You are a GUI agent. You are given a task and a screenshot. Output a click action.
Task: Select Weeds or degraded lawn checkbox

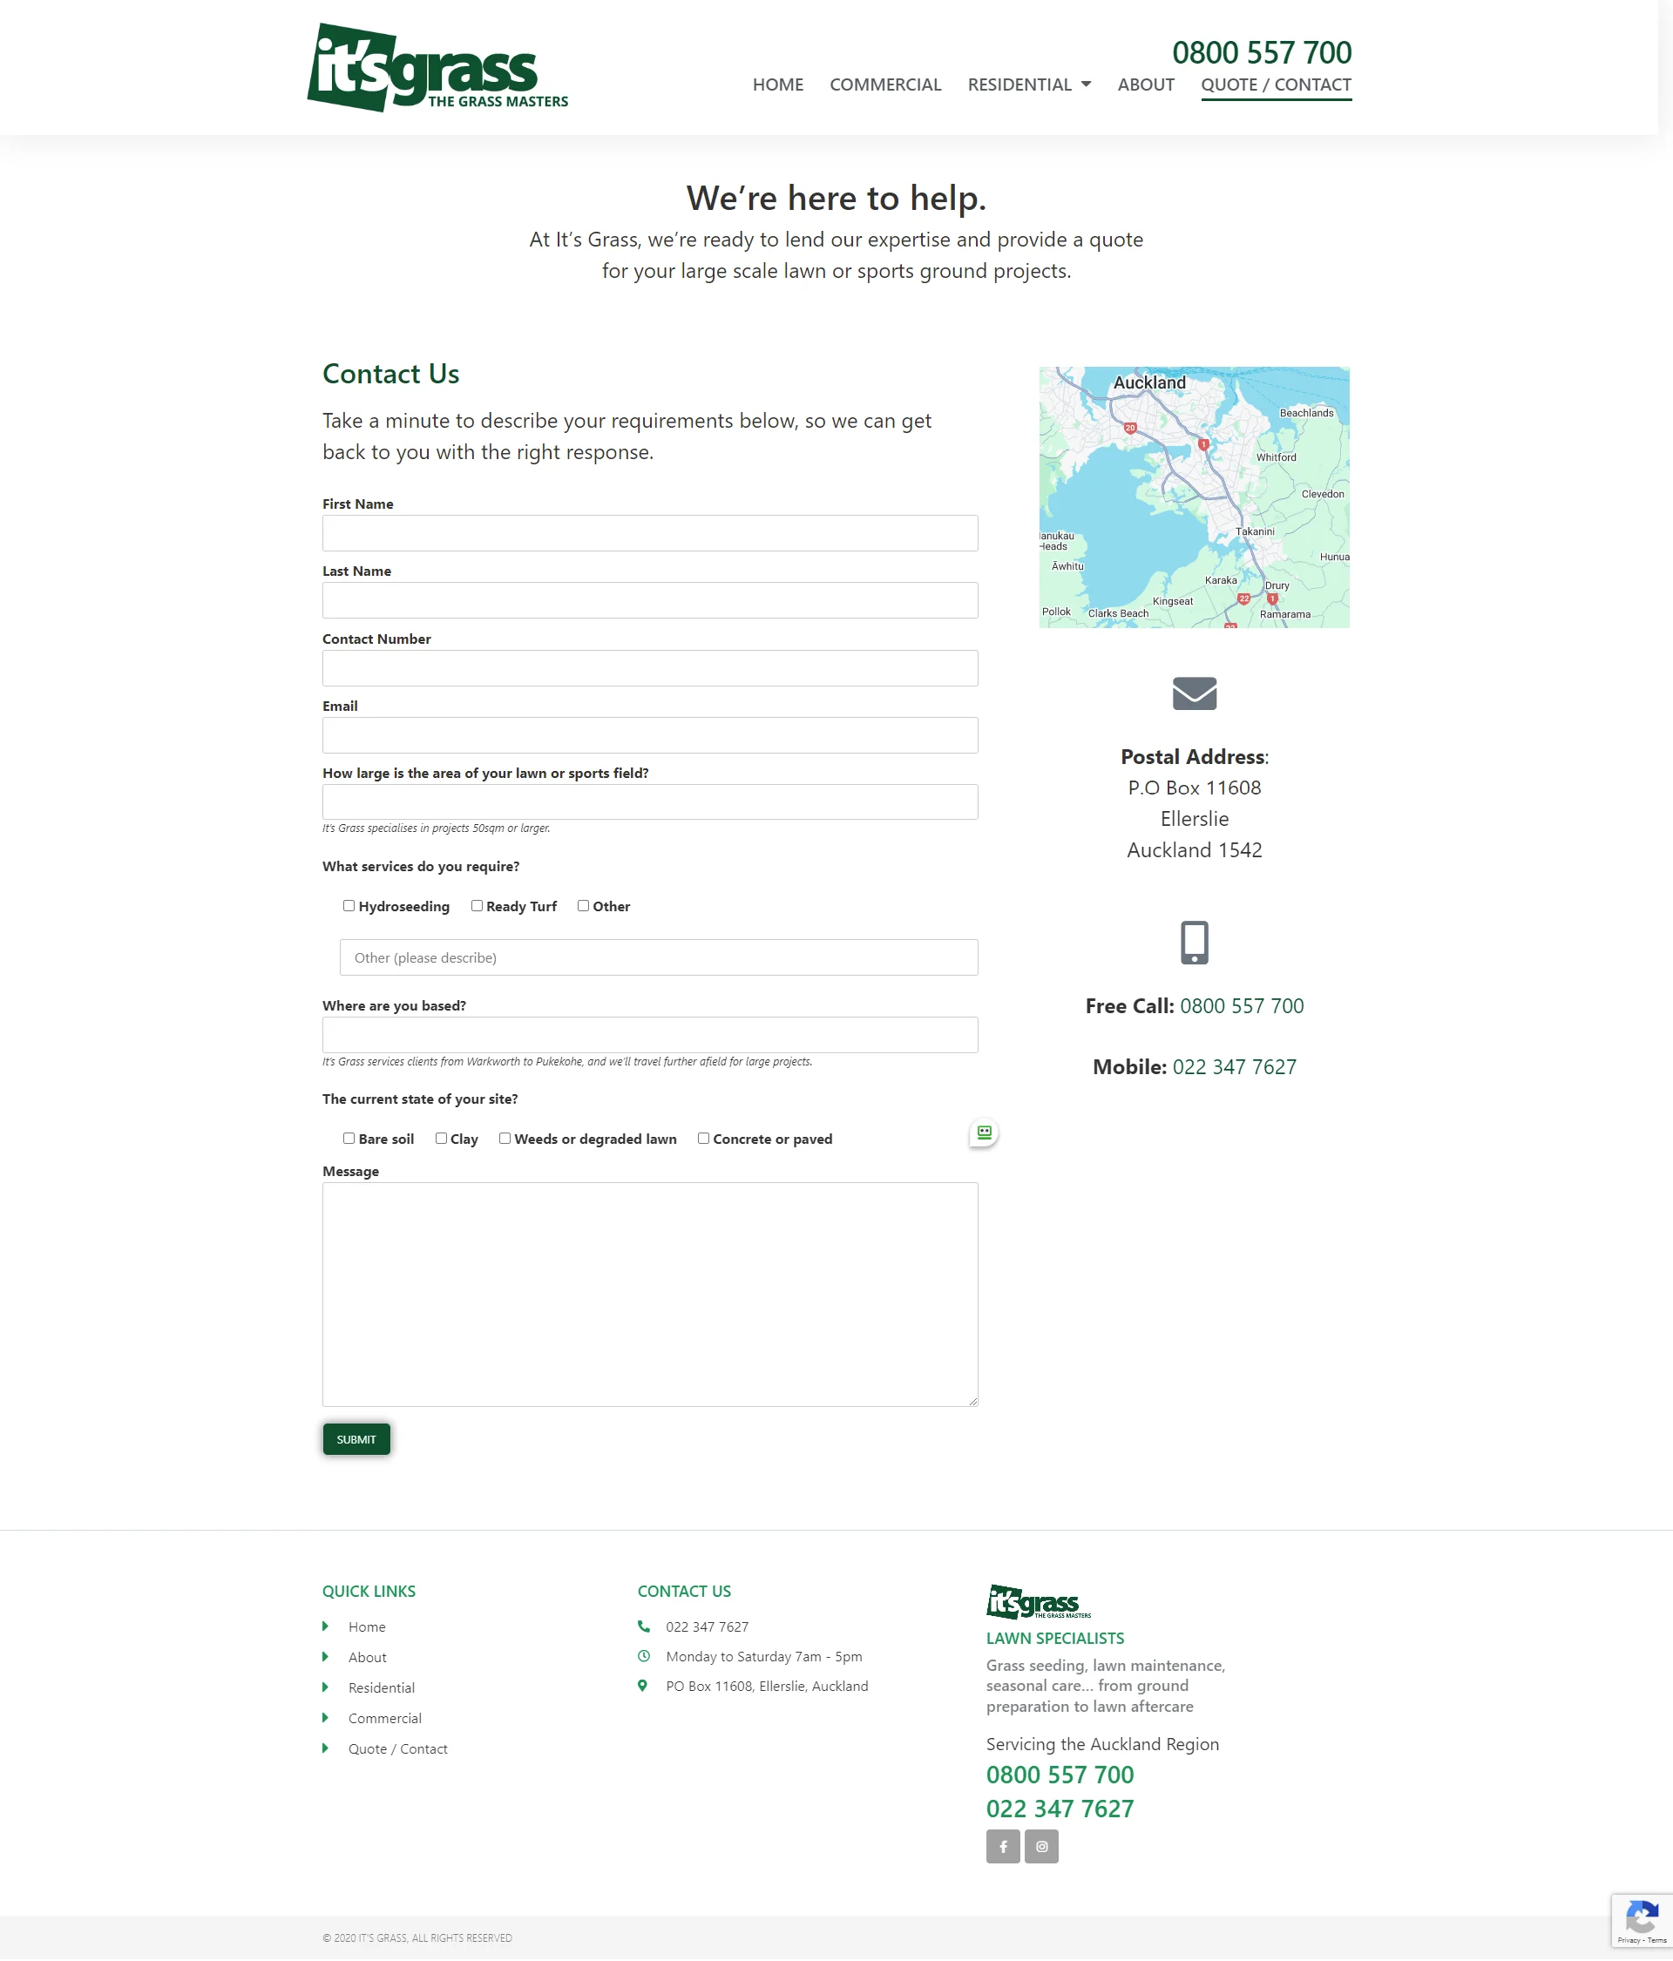point(505,1139)
